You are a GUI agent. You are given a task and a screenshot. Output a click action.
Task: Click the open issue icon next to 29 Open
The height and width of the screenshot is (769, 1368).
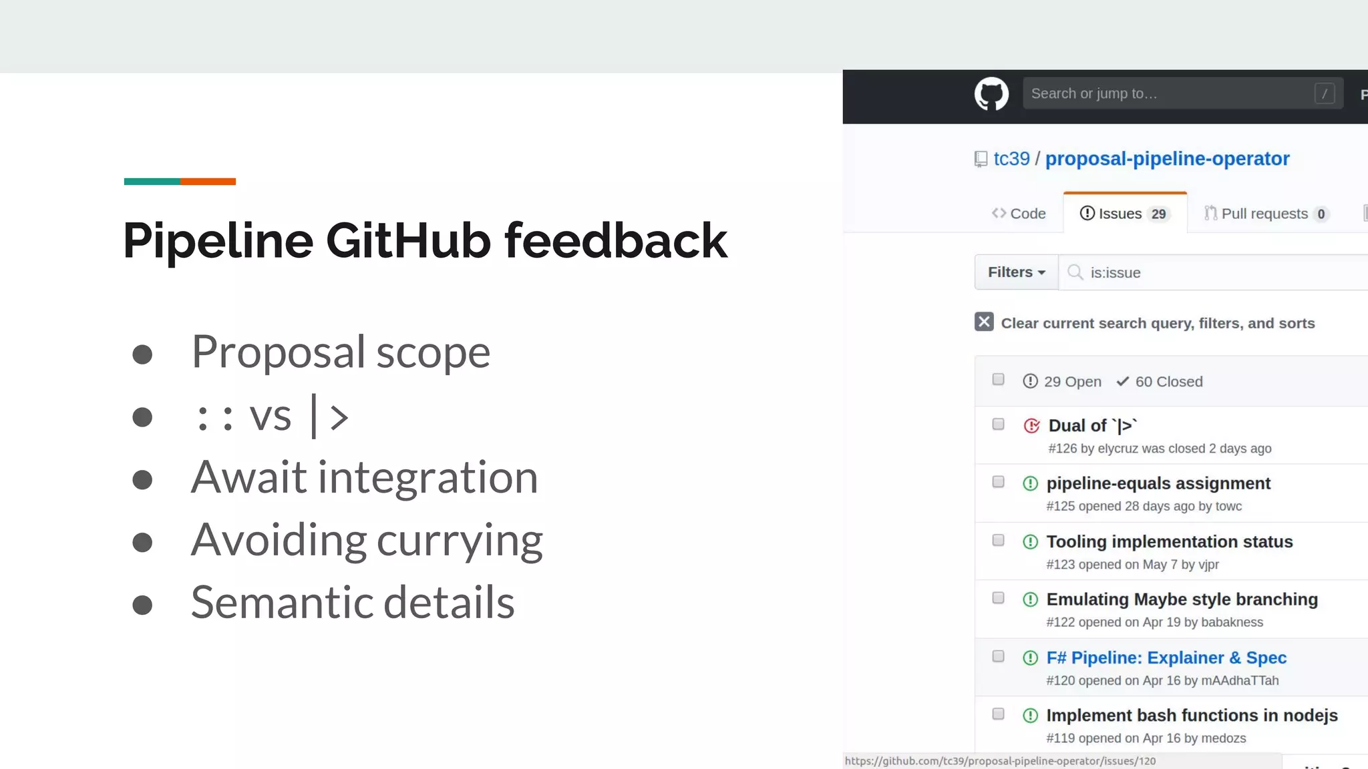click(x=1030, y=381)
